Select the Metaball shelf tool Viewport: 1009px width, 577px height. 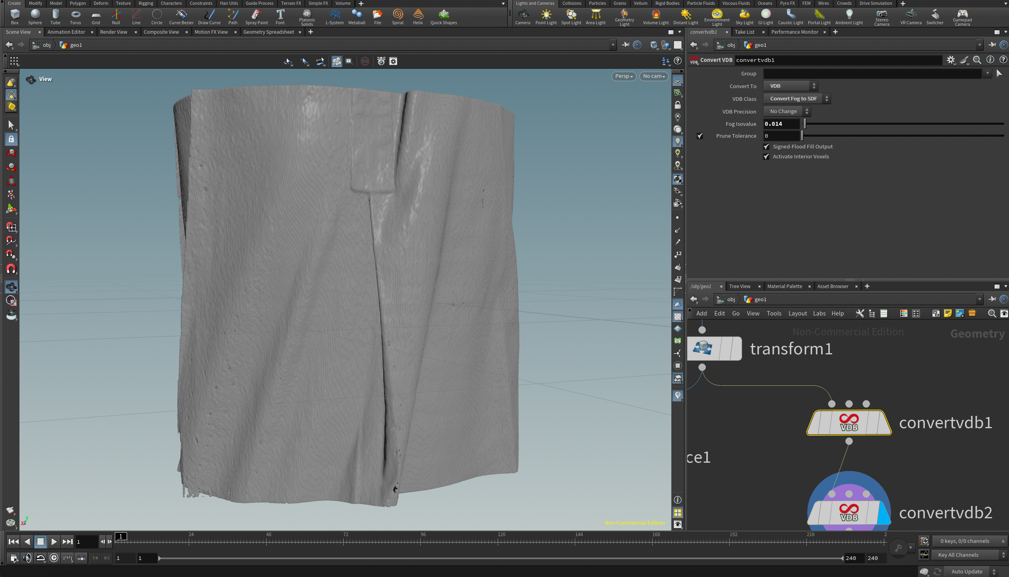(x=356, y=17)
